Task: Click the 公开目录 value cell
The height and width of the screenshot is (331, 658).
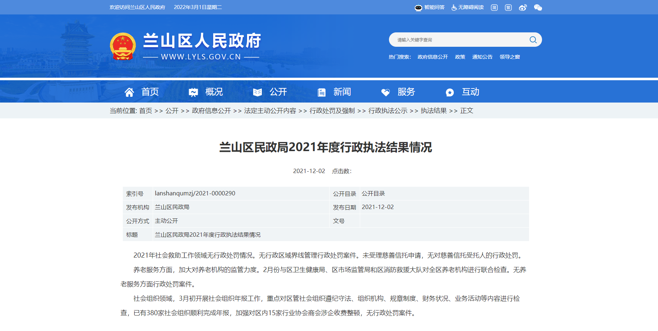Action: point(373,194)
